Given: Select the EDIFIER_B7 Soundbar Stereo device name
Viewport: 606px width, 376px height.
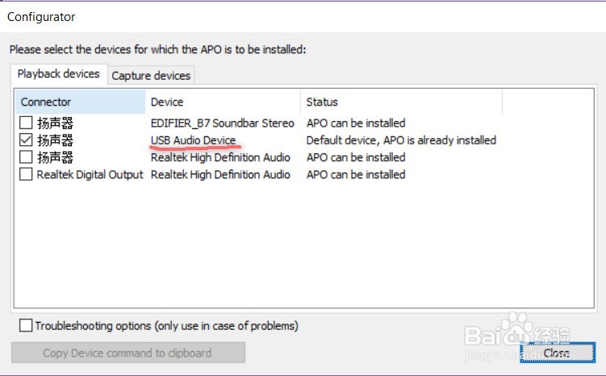Looking at the screenshot, I should coord(222,123).
